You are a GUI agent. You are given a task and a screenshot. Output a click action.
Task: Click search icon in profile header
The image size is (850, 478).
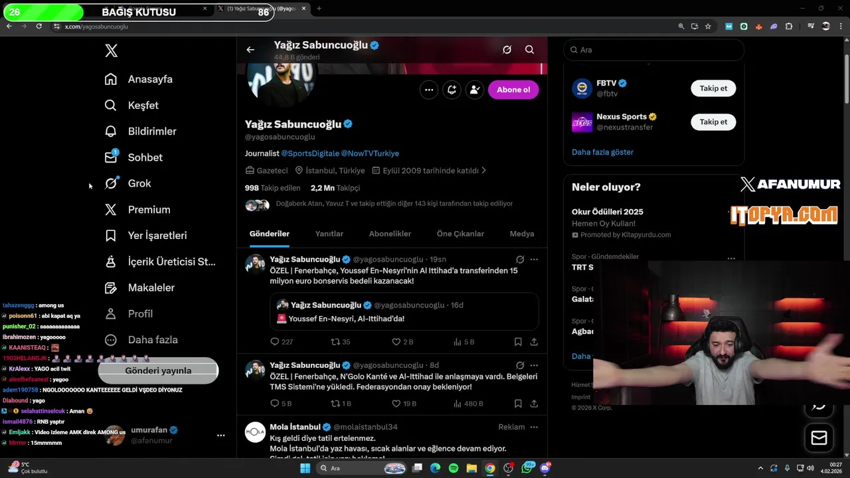(529, 50)
